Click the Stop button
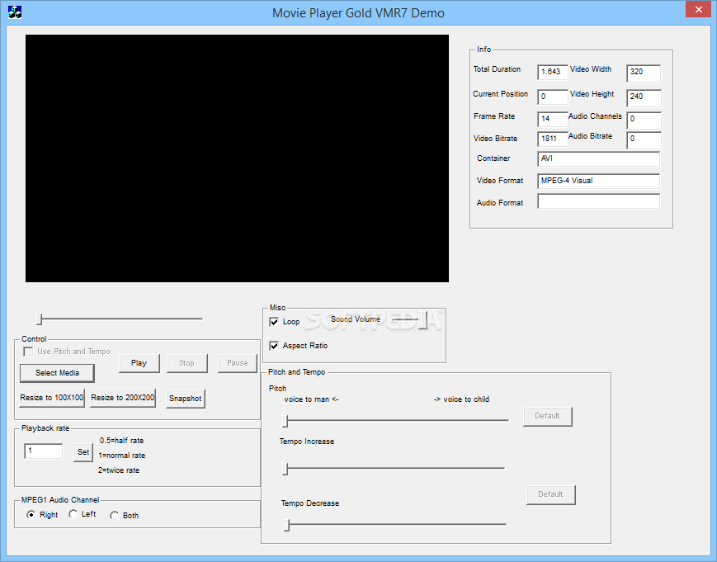717x562 pixels. [186, 363]
